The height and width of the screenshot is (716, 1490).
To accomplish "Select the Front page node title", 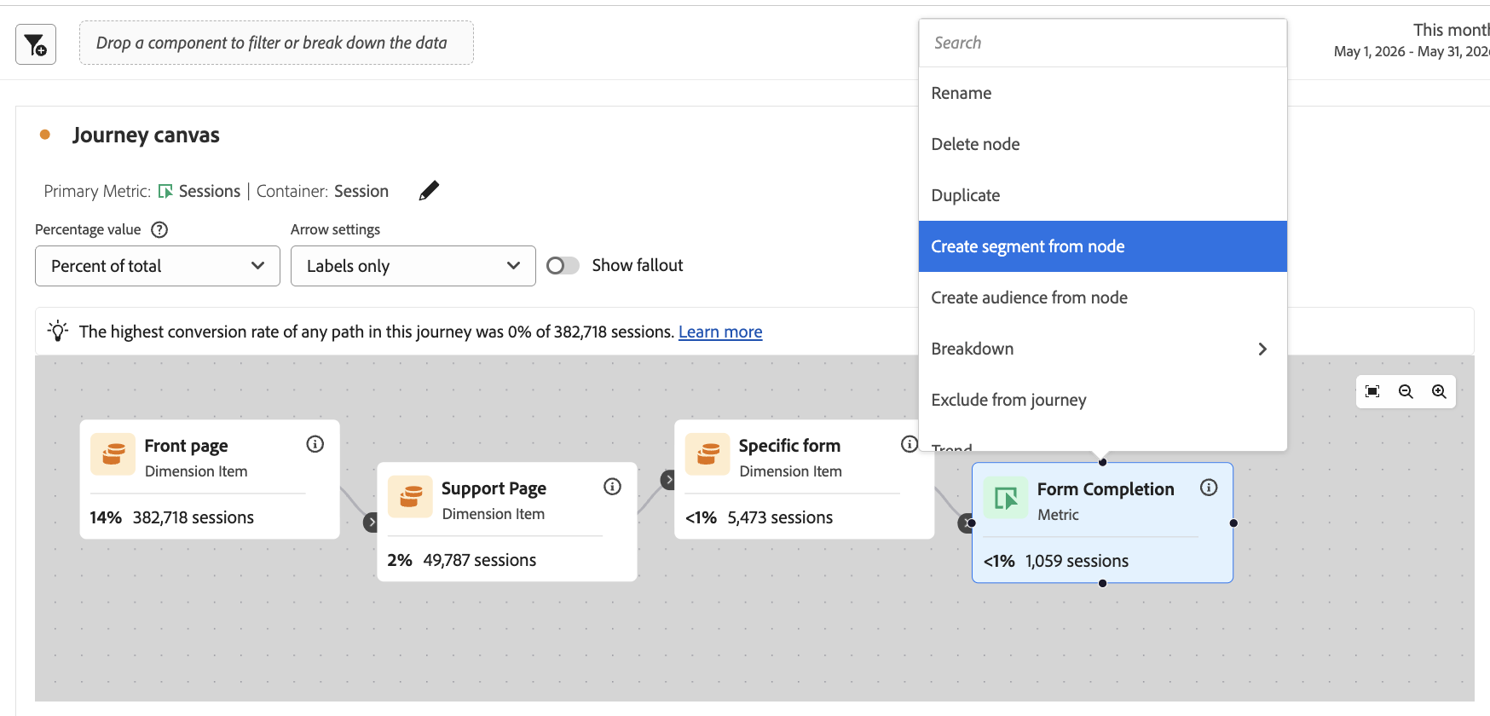I will coord(186,446).
